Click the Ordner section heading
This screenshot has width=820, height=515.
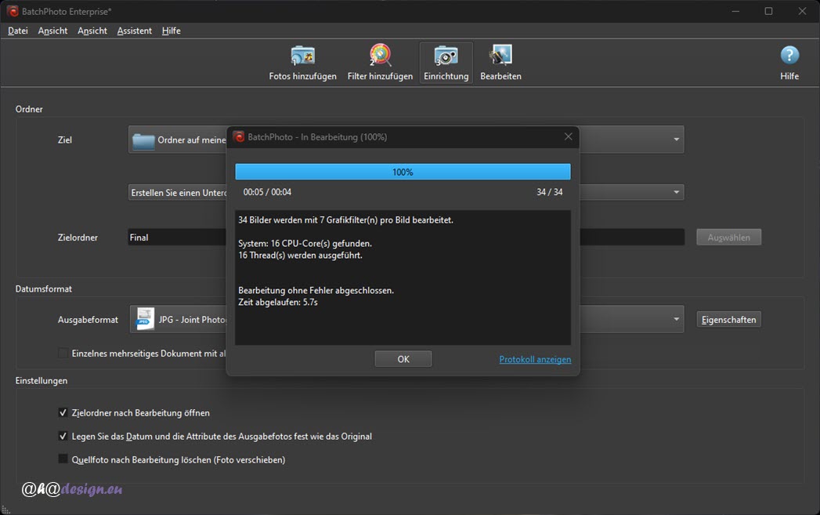[29, 109]
